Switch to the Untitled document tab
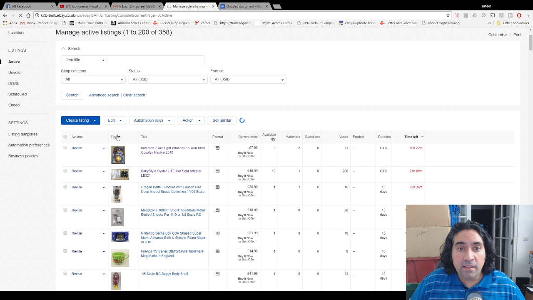533x300 pixels. coord(244,6)
